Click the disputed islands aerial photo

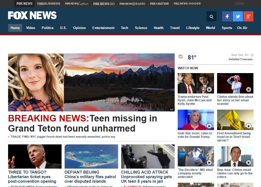(91, 157)
